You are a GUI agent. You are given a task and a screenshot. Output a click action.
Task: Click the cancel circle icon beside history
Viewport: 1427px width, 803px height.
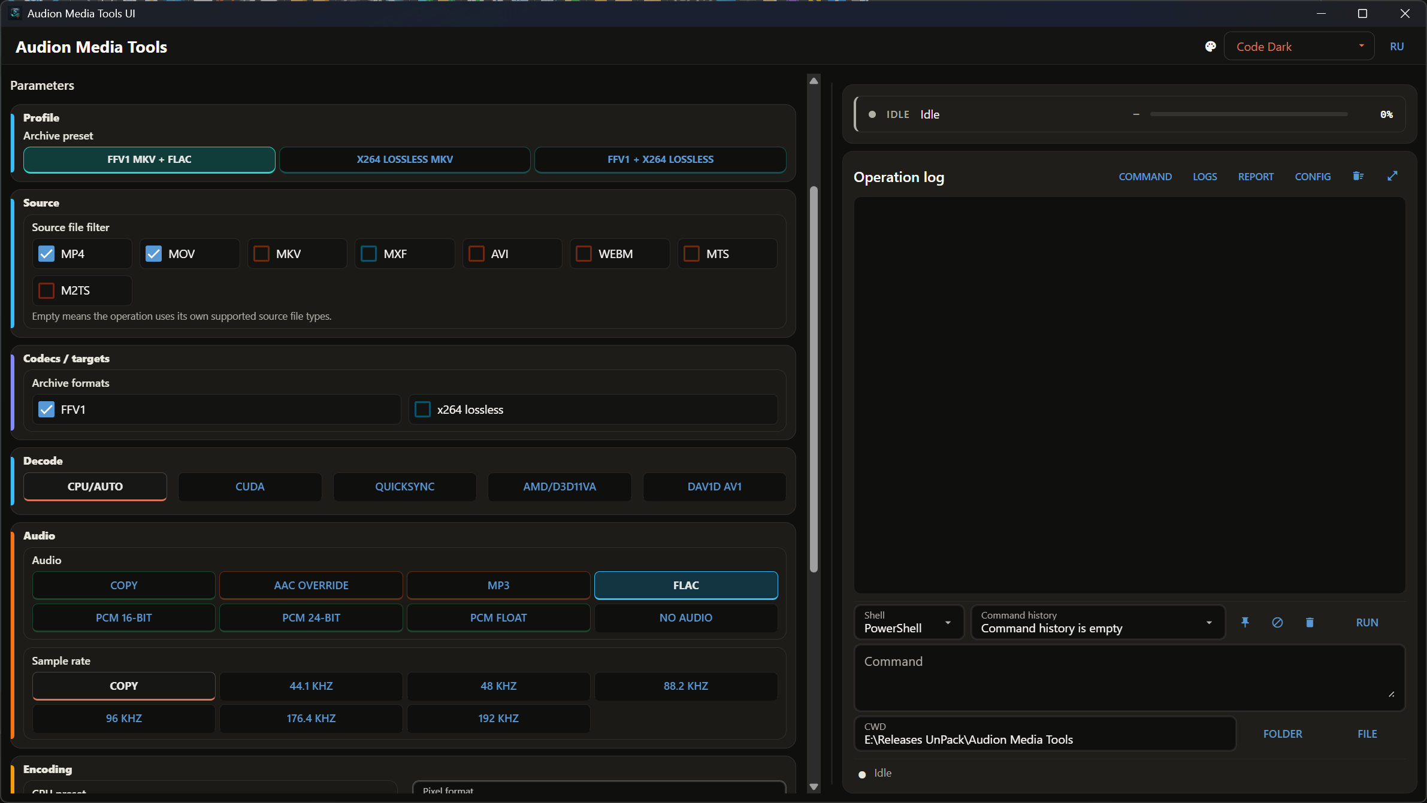(x=1277, y=622)
